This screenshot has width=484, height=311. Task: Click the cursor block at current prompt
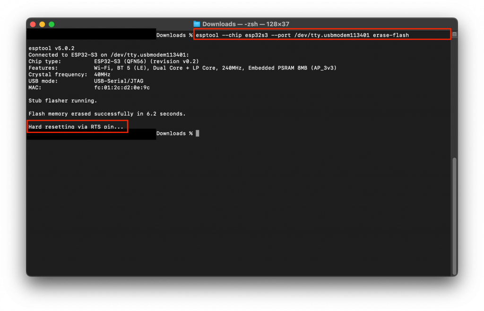(x=198, y=134)
